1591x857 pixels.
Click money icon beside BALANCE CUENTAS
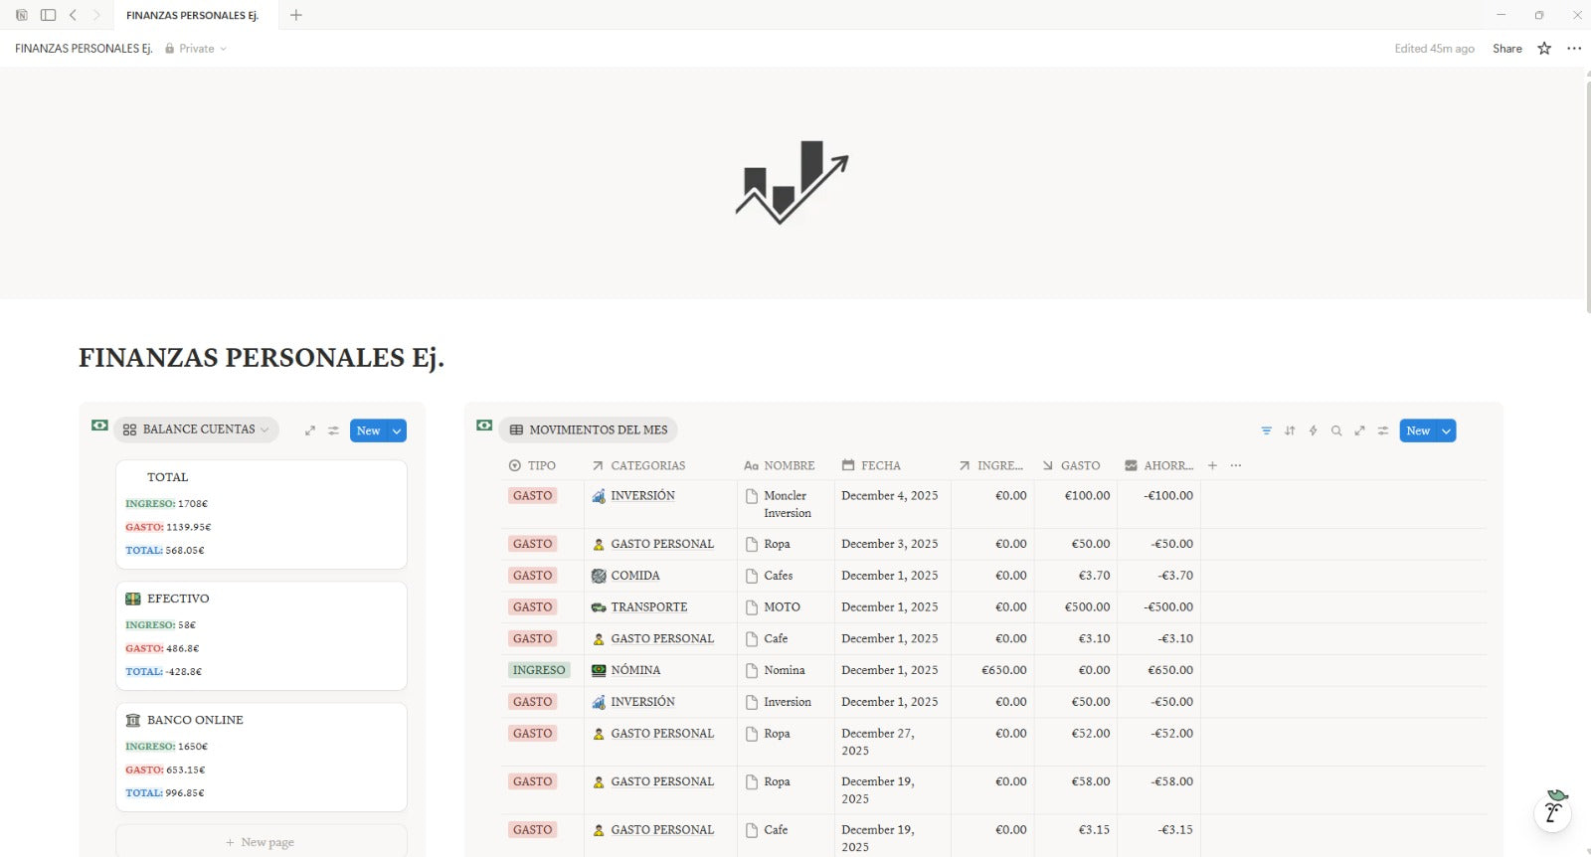[99, 426]
